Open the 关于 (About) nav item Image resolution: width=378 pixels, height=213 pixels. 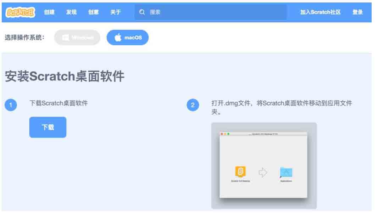click(x=116, y=12)
